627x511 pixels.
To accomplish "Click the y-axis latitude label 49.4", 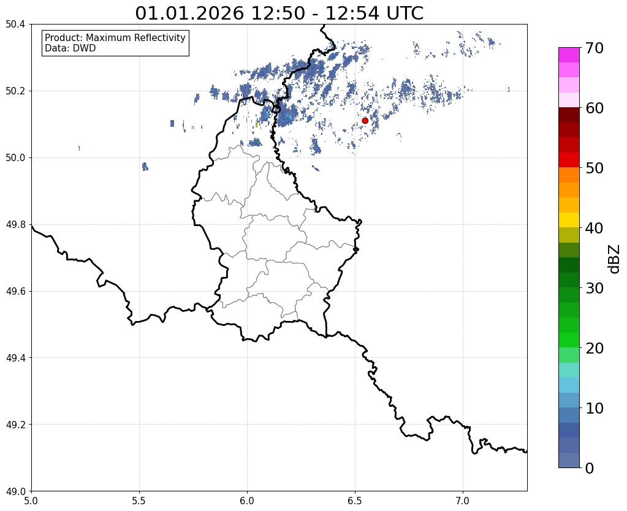I will (15, 358).
